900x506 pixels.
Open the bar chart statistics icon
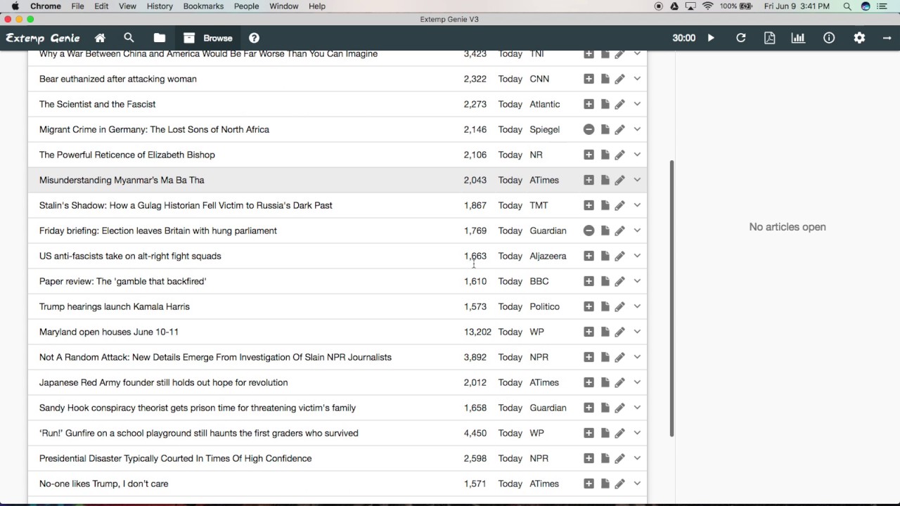click(x=798, y=38)
